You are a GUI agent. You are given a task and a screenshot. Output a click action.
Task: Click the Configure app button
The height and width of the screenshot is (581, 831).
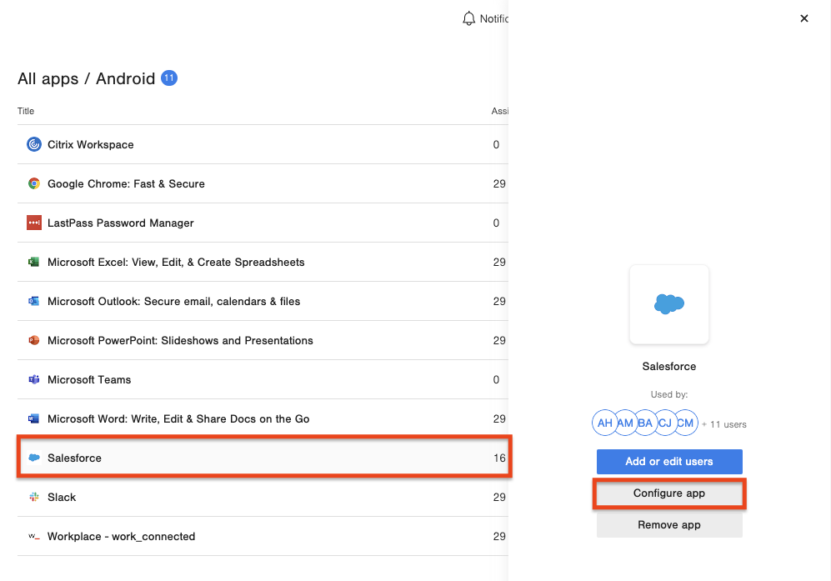[668, 493]
